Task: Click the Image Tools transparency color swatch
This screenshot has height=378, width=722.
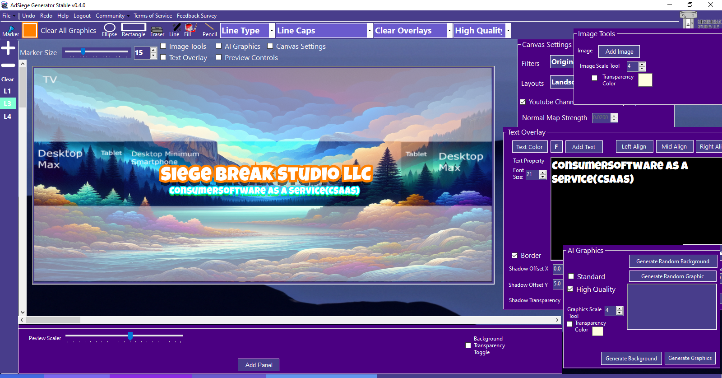Action: [645, 80]
